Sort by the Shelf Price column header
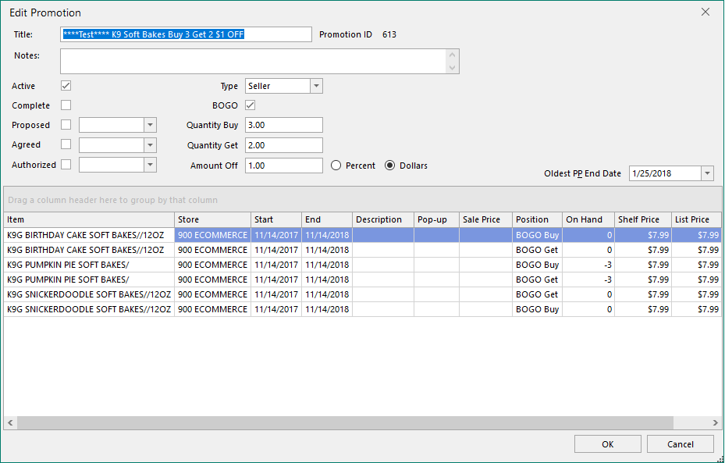Viewport: 725px width, 463px height. click(643, 219)
